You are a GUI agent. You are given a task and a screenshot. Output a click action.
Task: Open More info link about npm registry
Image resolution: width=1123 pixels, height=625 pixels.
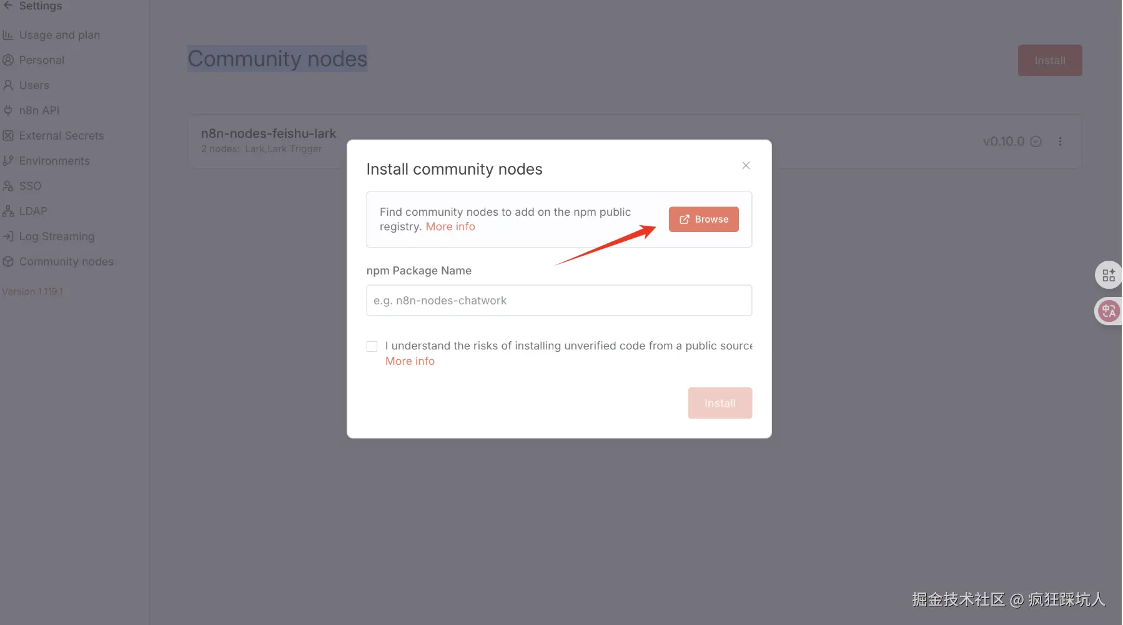(450, 226)
